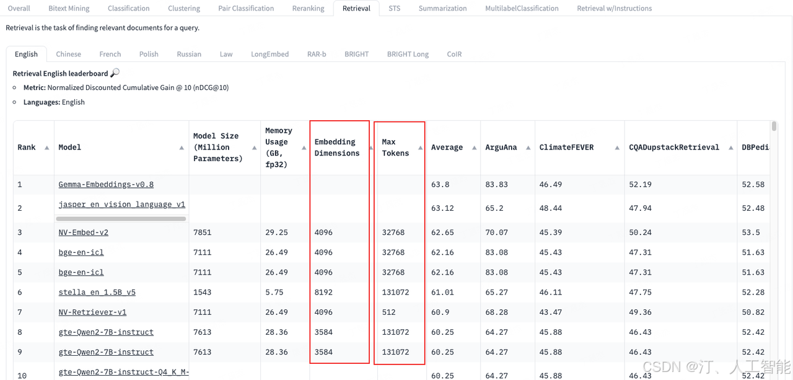The image size is (793, 380).
Task: Sort by Model Size column arrow
Action: 255,148
